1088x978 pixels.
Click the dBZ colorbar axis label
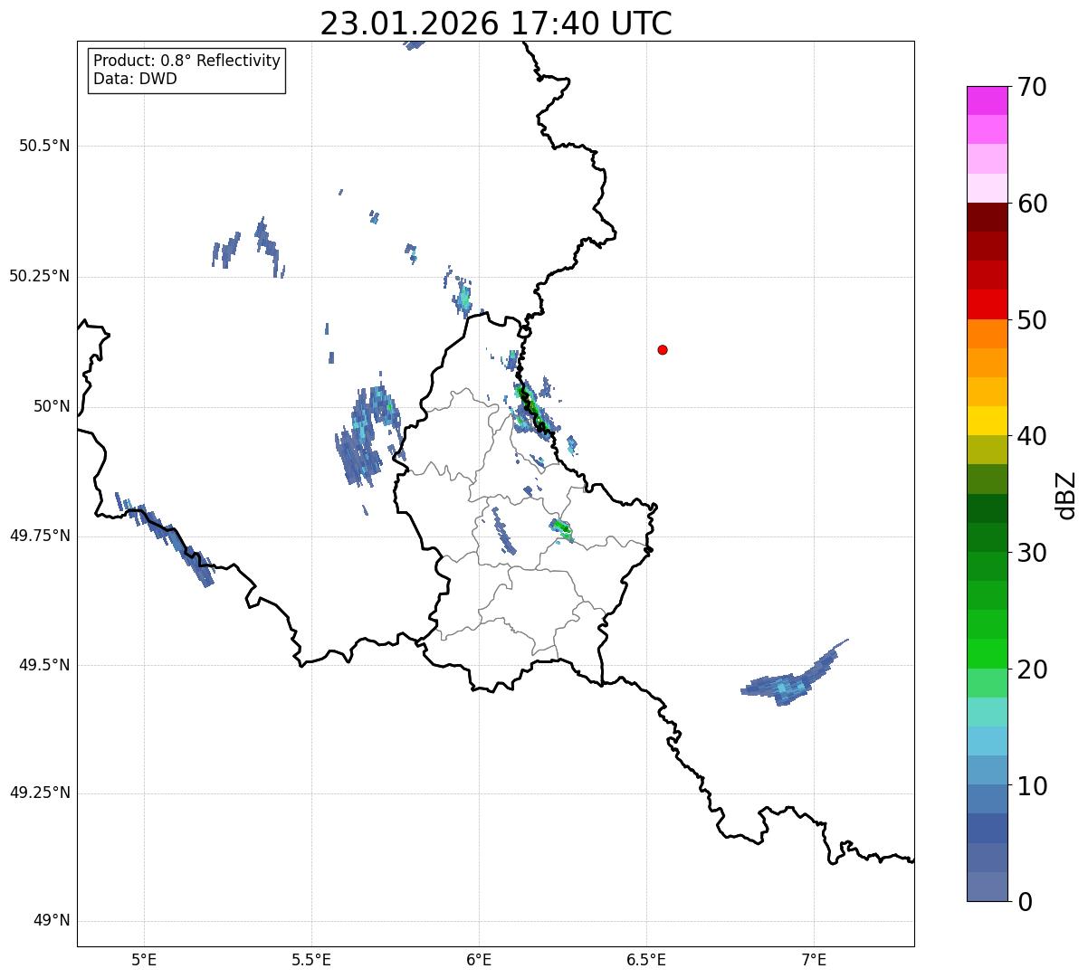pyautogui.click(x=1066, y=494)
